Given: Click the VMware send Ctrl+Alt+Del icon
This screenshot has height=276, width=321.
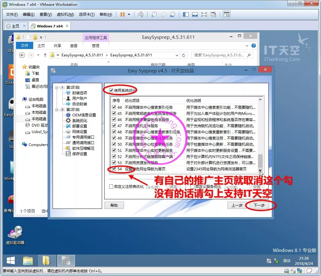Looking at the screenshot, I should click(141, 14).
